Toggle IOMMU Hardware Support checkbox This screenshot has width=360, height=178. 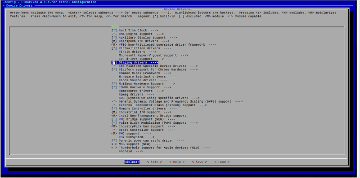tap(114, 87)
